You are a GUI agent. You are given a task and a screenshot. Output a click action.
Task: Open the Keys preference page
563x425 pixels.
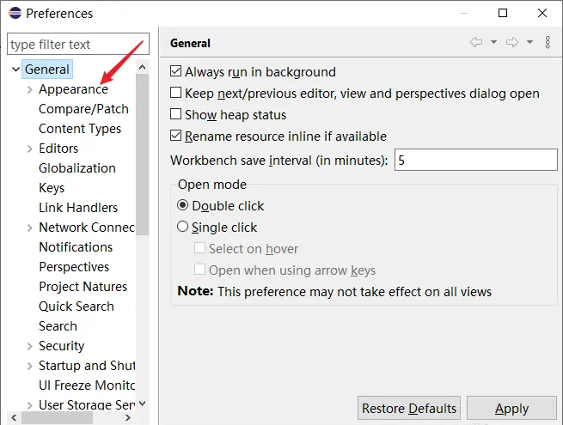pyautogui.click(x=52, y=188)
